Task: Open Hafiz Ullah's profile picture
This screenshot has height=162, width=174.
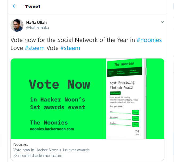Action: point(17,25)
